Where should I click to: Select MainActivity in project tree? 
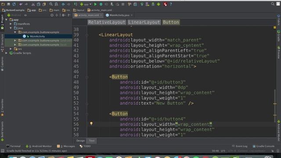[x=37, y=36]
